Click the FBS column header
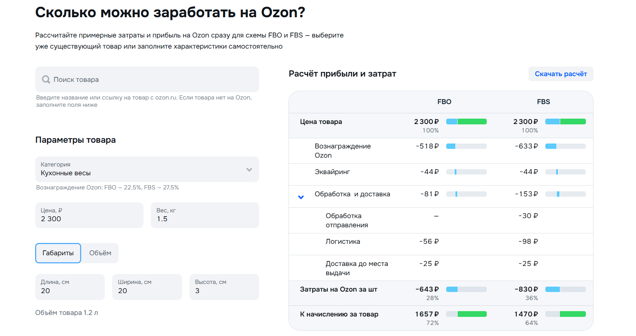The image size is (636, 336). (x=543, y=102)
